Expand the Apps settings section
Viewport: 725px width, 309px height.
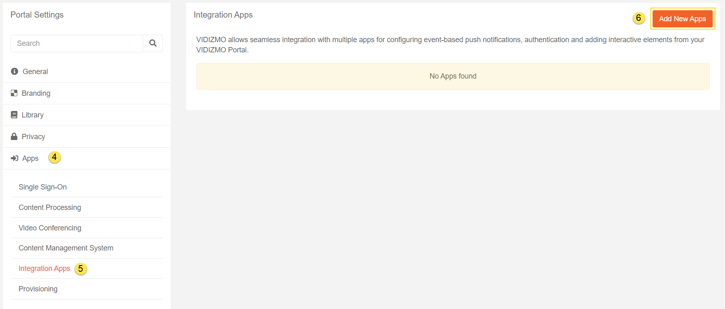30,158
